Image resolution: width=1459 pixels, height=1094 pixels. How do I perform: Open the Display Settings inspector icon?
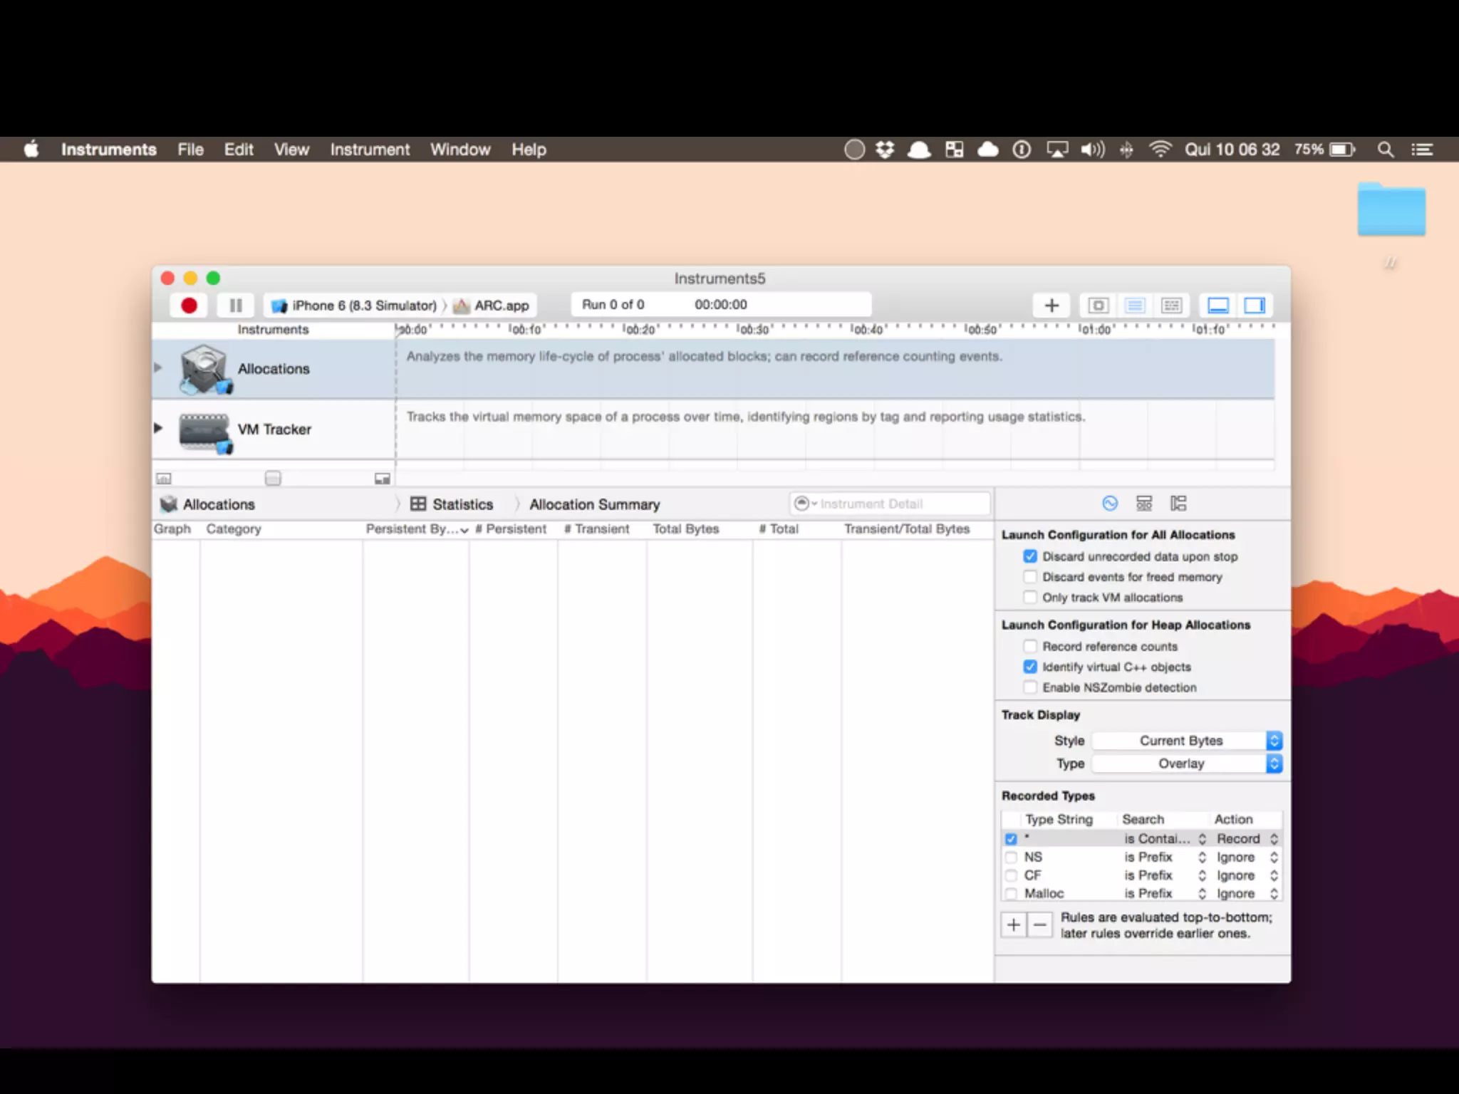(x=1144, y=504)
